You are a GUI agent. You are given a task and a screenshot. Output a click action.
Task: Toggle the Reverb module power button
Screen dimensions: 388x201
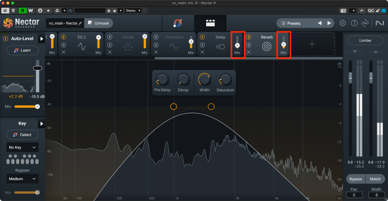pyautogui.click(x=249, y=37)
